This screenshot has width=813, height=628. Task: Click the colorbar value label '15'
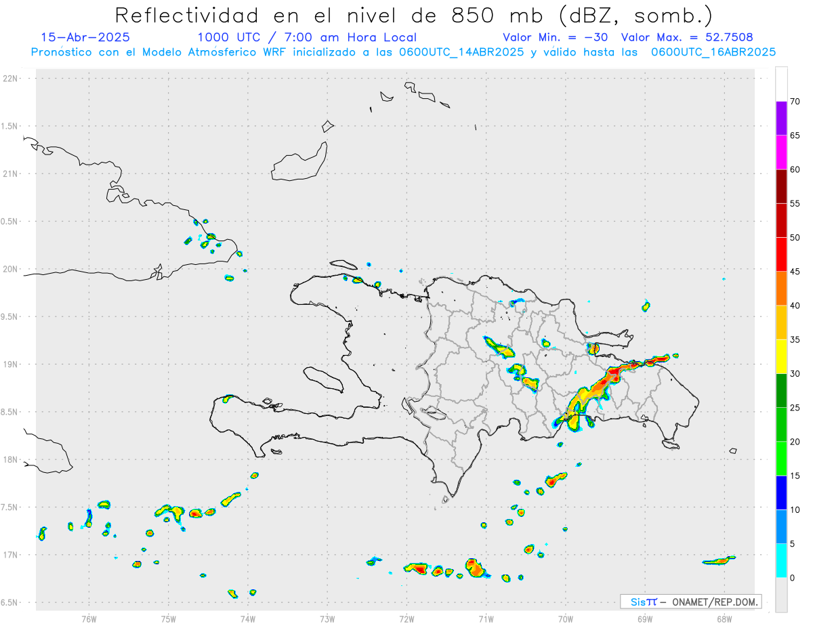click(795, 476)
